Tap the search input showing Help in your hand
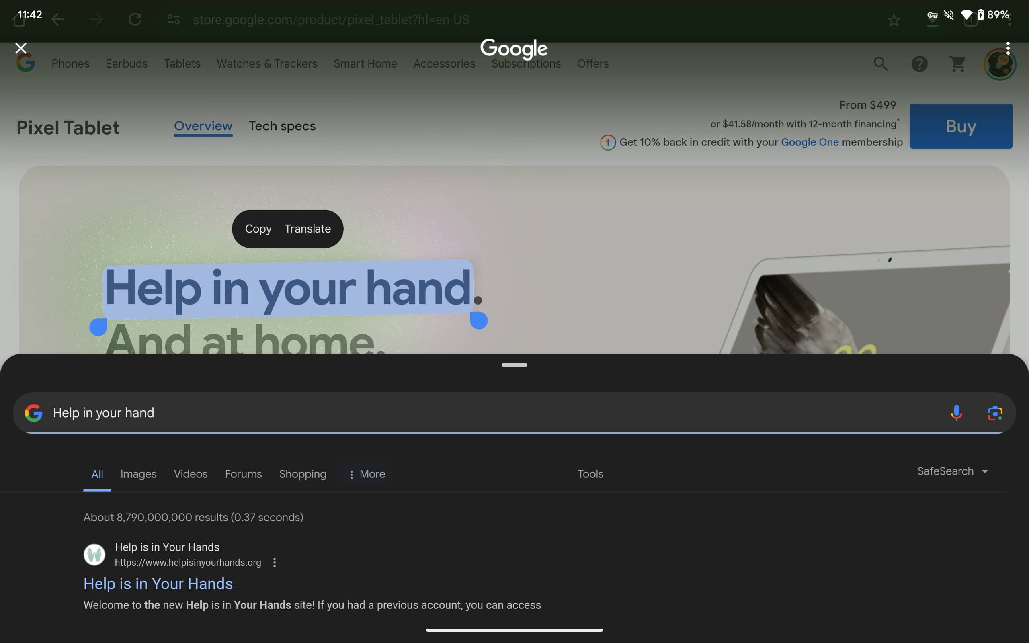The image size is (1029, 643). [103, 412]
